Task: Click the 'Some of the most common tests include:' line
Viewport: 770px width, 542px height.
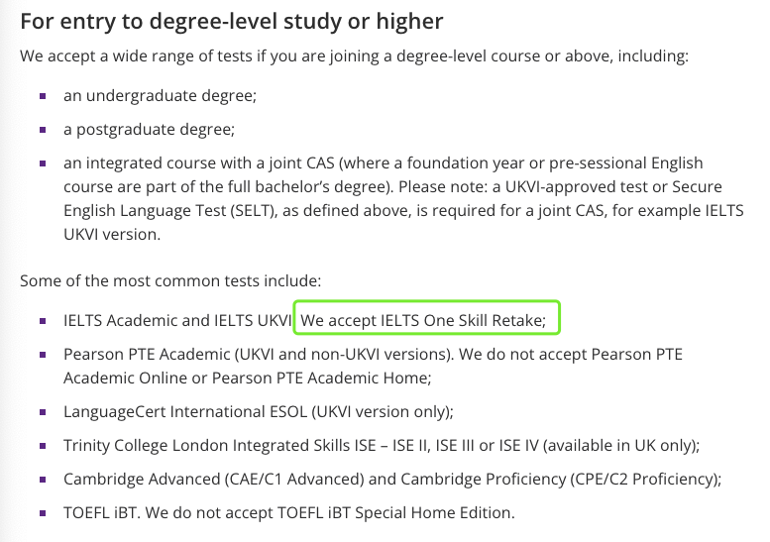Action: pyautogui.click(x=170, y=280)
